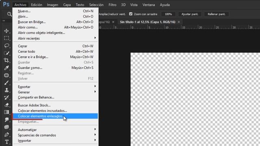260x146 pixels.
Task: Choose Cerrar from the menu
Action: pyautogui.click(x=55, y=46)
